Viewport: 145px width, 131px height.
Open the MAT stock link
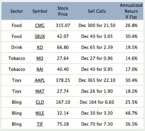tap(40, 91)
